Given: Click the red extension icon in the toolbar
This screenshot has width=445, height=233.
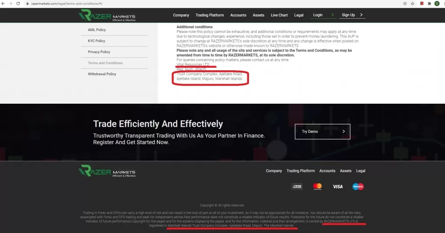Looking at the screenshot, I should 422,3.
